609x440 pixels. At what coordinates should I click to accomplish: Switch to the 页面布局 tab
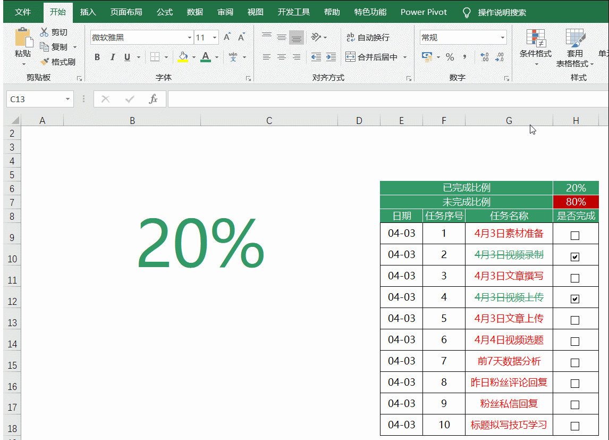point(126,12)
